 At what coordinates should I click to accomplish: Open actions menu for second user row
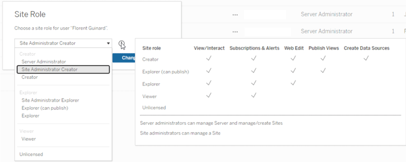click(x=235, y=32)
